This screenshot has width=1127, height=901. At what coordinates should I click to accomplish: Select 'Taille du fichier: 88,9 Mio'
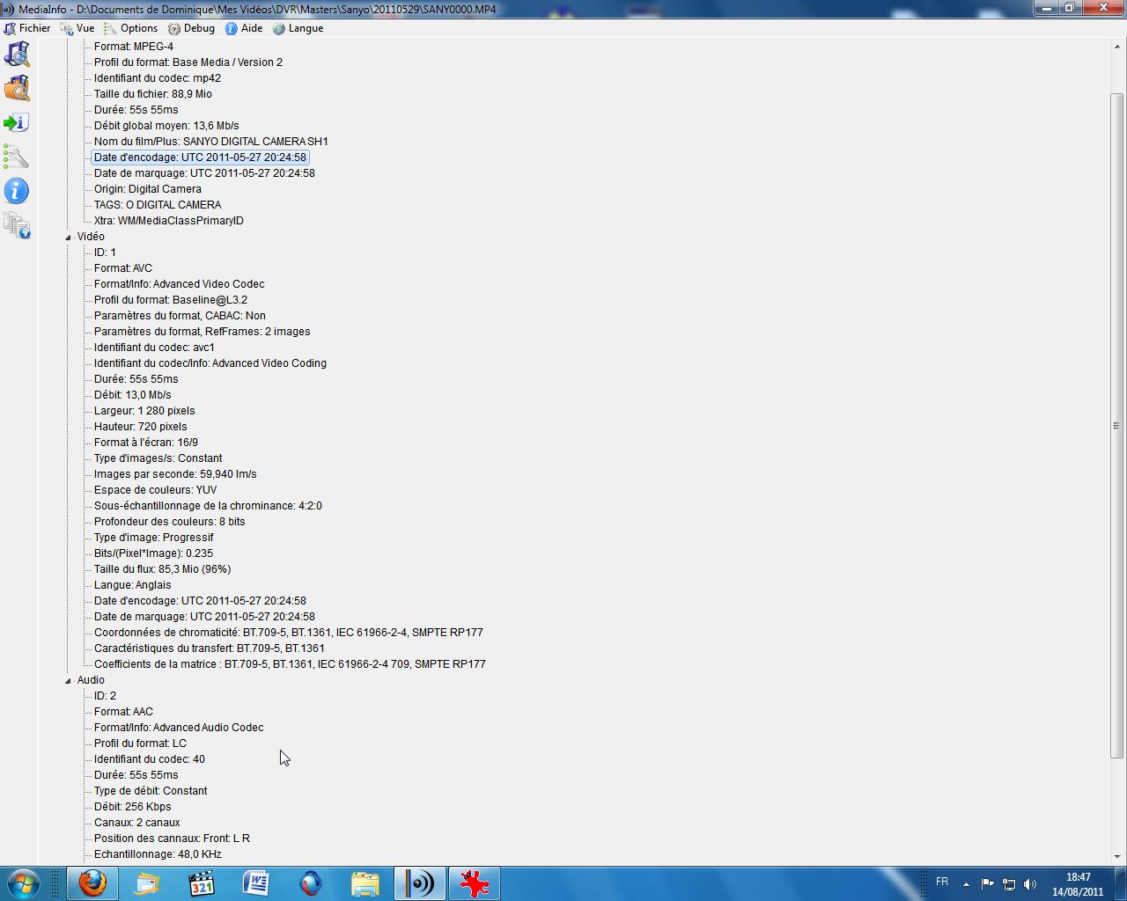(x=153, y=94)
